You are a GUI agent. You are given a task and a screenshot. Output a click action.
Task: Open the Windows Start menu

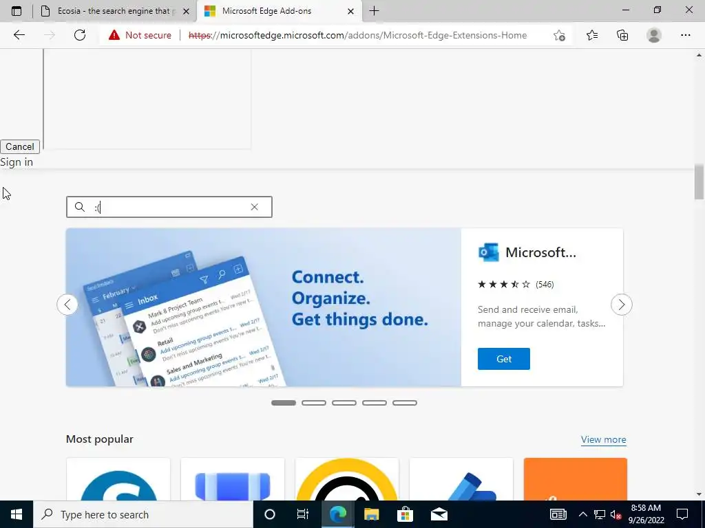17,514
